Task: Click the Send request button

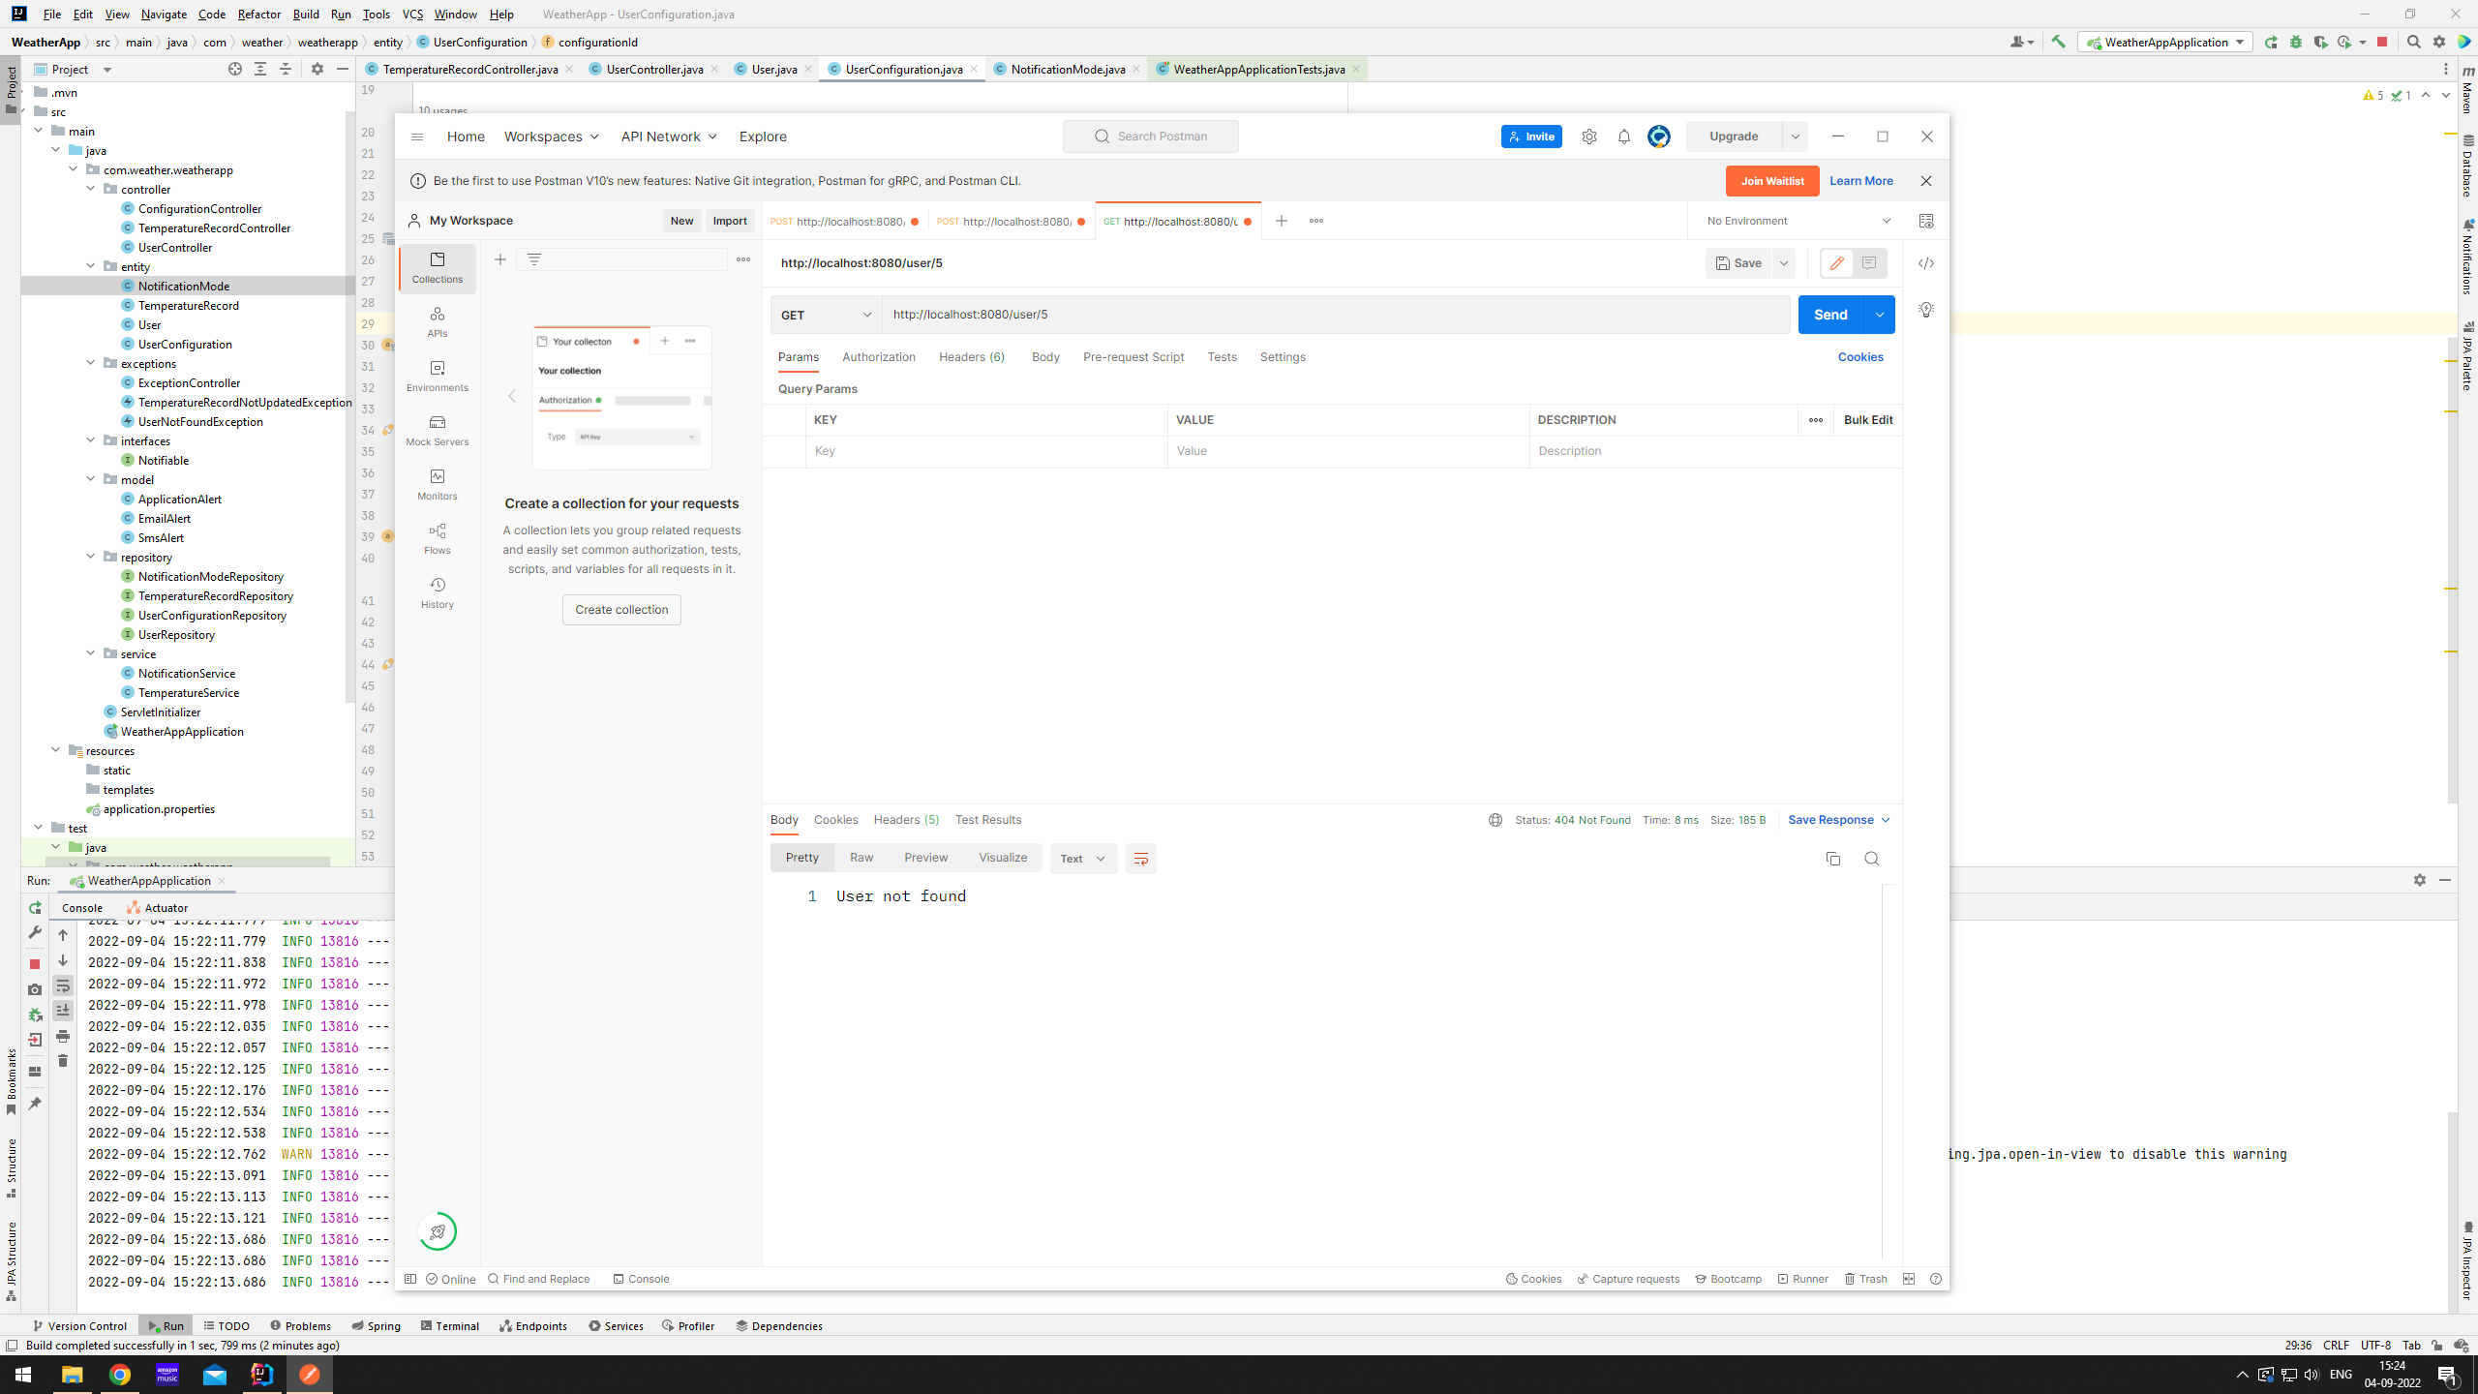Action: [x=1830, y=315]
